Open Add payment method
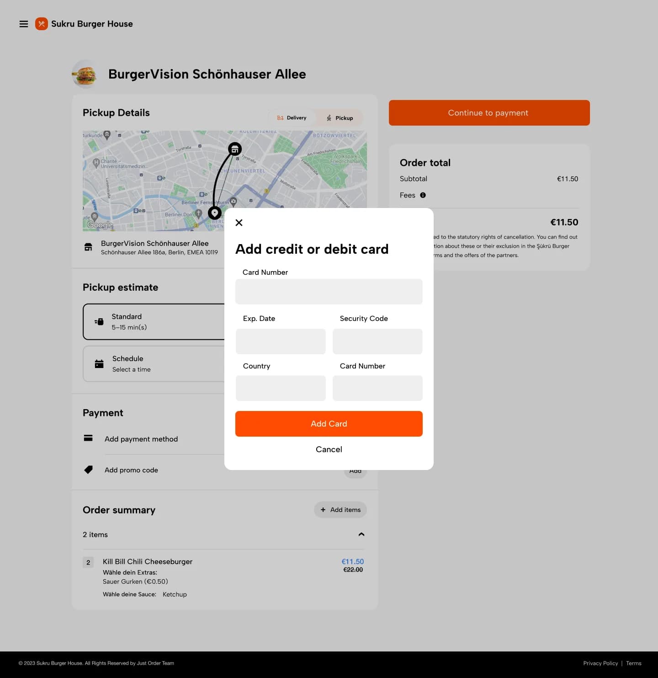 pos(141,439)
